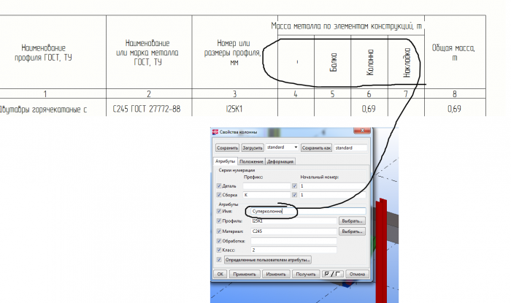This screenshot has height=303, width=511.
Task: Click the Сохранить как button
Action: click(316, 148)
